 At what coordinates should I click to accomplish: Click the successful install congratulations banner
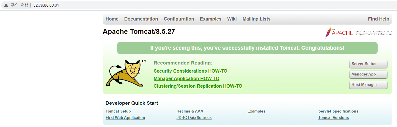[x=247, y=48]
